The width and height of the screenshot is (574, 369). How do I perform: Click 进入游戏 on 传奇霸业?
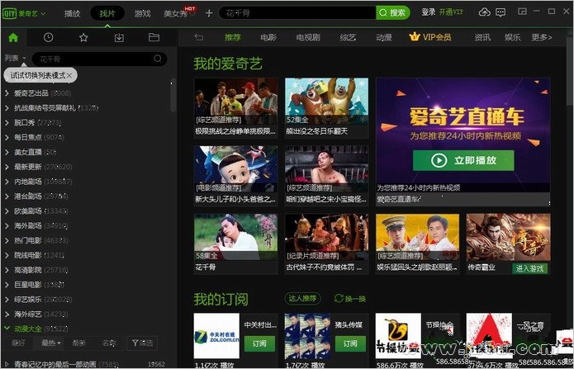[x=529, y=268]
